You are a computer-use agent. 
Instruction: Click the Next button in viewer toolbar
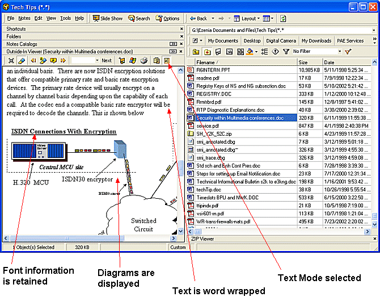click(106, 60)
